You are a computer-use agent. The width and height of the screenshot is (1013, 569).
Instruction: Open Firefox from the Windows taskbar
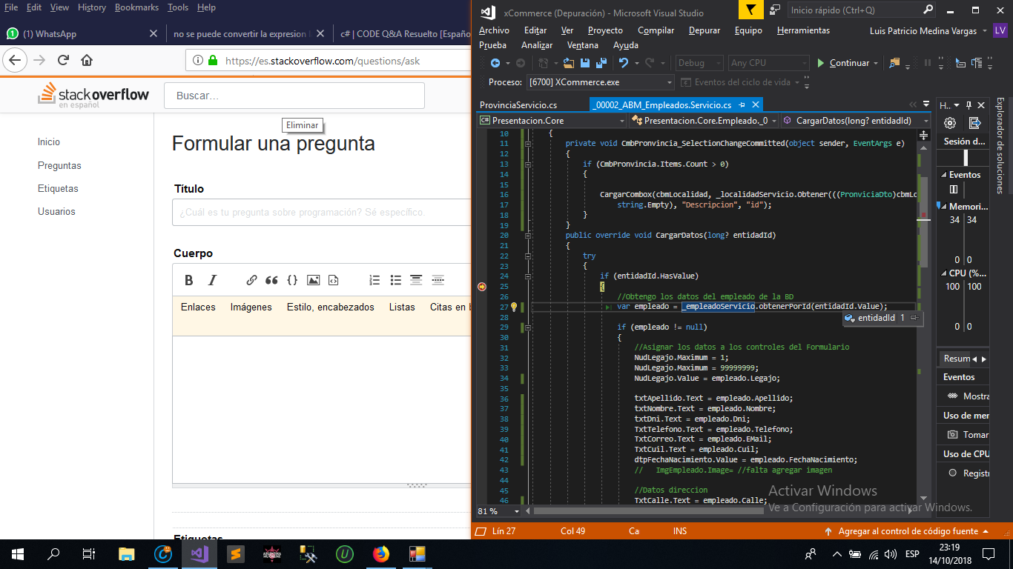tap(381, 553)
